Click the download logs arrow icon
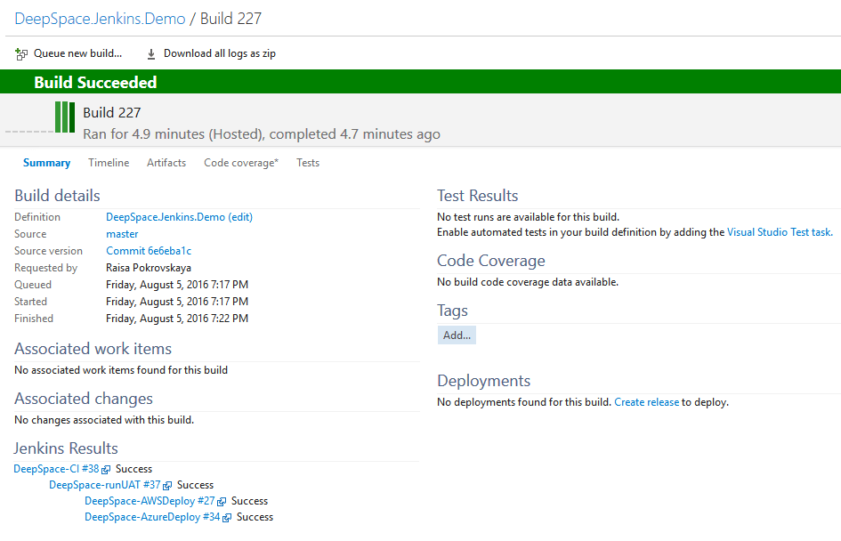 point(151,53)
